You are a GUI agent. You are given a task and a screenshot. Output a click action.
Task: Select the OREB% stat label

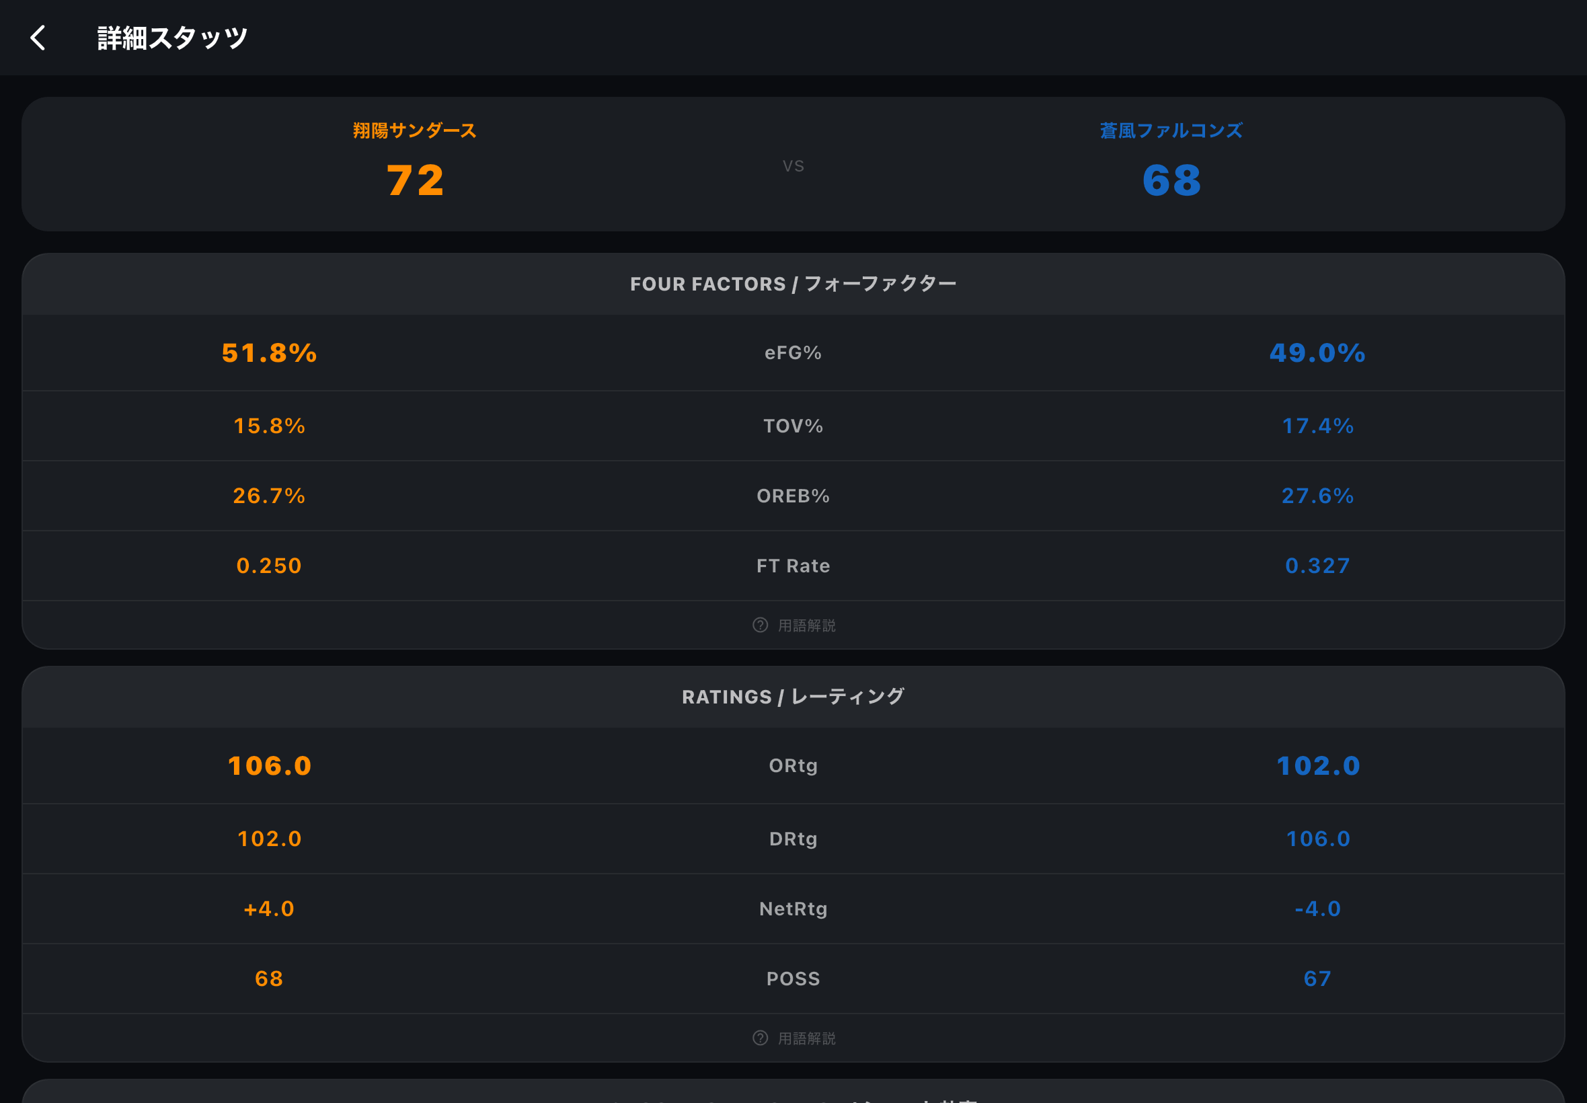pyautogui.click(x=793, y=496)
